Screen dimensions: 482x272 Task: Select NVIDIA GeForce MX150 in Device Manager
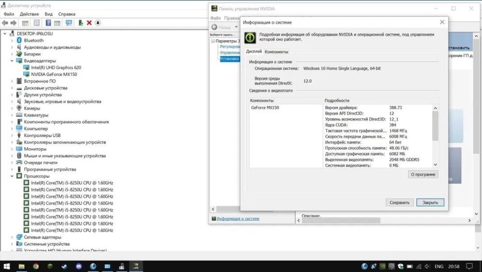[54, 74]
